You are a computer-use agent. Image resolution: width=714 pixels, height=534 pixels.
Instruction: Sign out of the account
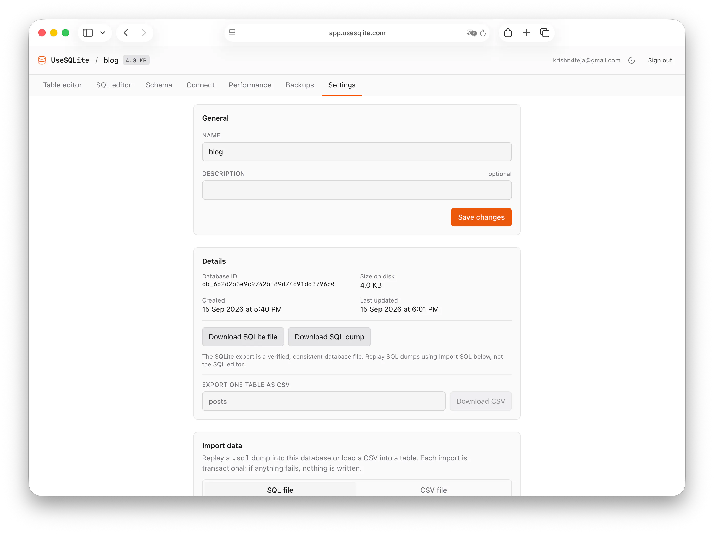pos(660,60)
